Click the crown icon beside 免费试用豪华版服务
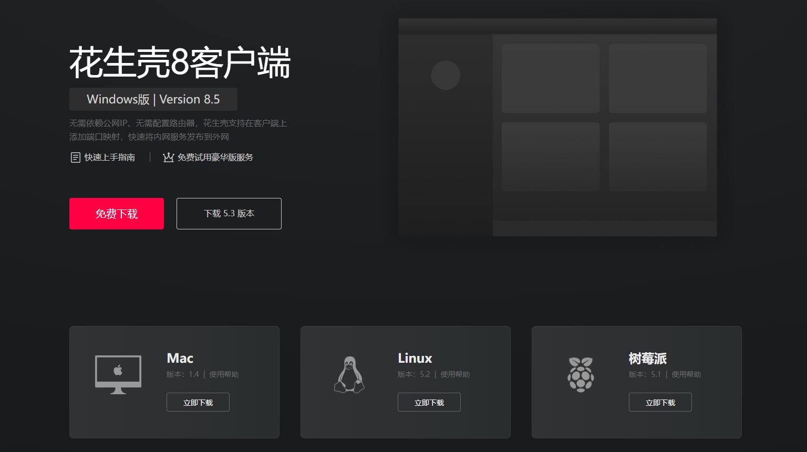This screenshot has height=452, width=807. coord(168,157)
